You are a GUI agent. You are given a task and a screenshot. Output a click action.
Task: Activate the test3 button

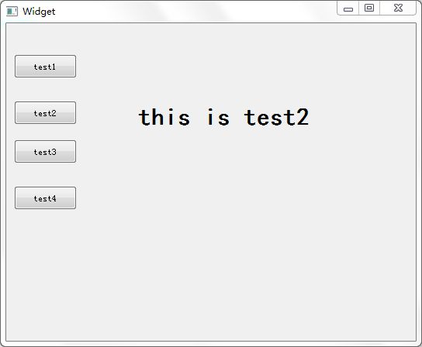click(x=45, y=152)
